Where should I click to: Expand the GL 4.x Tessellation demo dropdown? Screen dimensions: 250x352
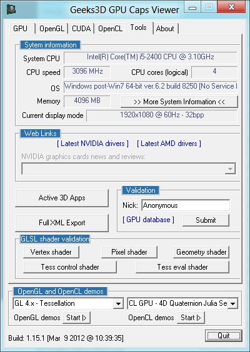118,304
